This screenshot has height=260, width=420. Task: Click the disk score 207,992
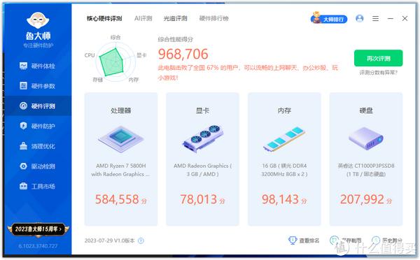pos(362,199)
